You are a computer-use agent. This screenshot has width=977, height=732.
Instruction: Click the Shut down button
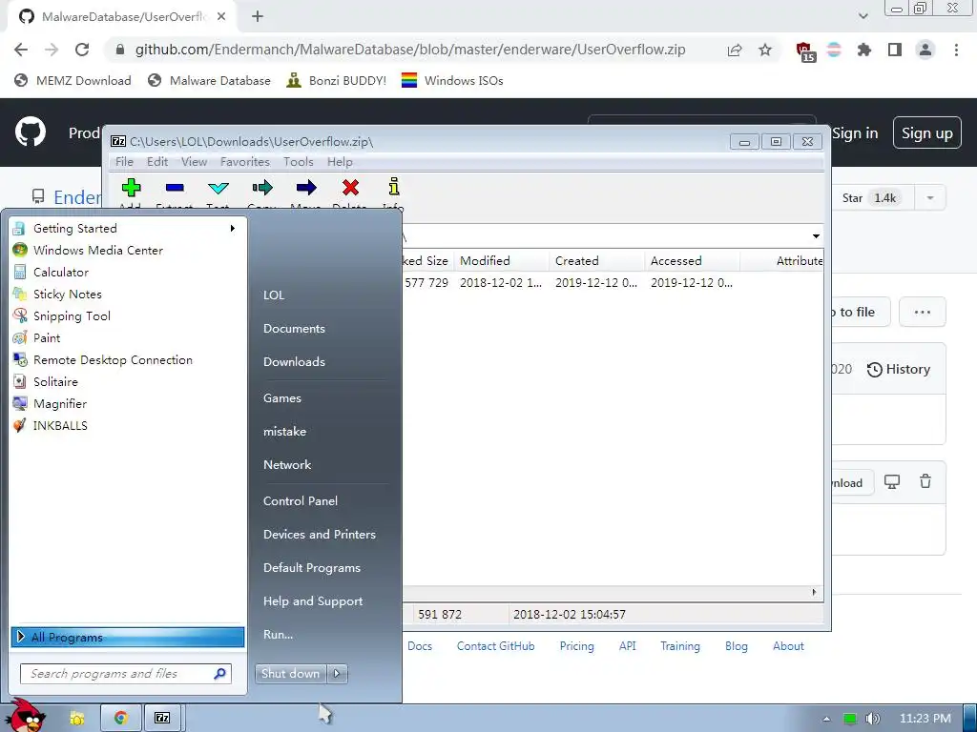pos(290,674)
